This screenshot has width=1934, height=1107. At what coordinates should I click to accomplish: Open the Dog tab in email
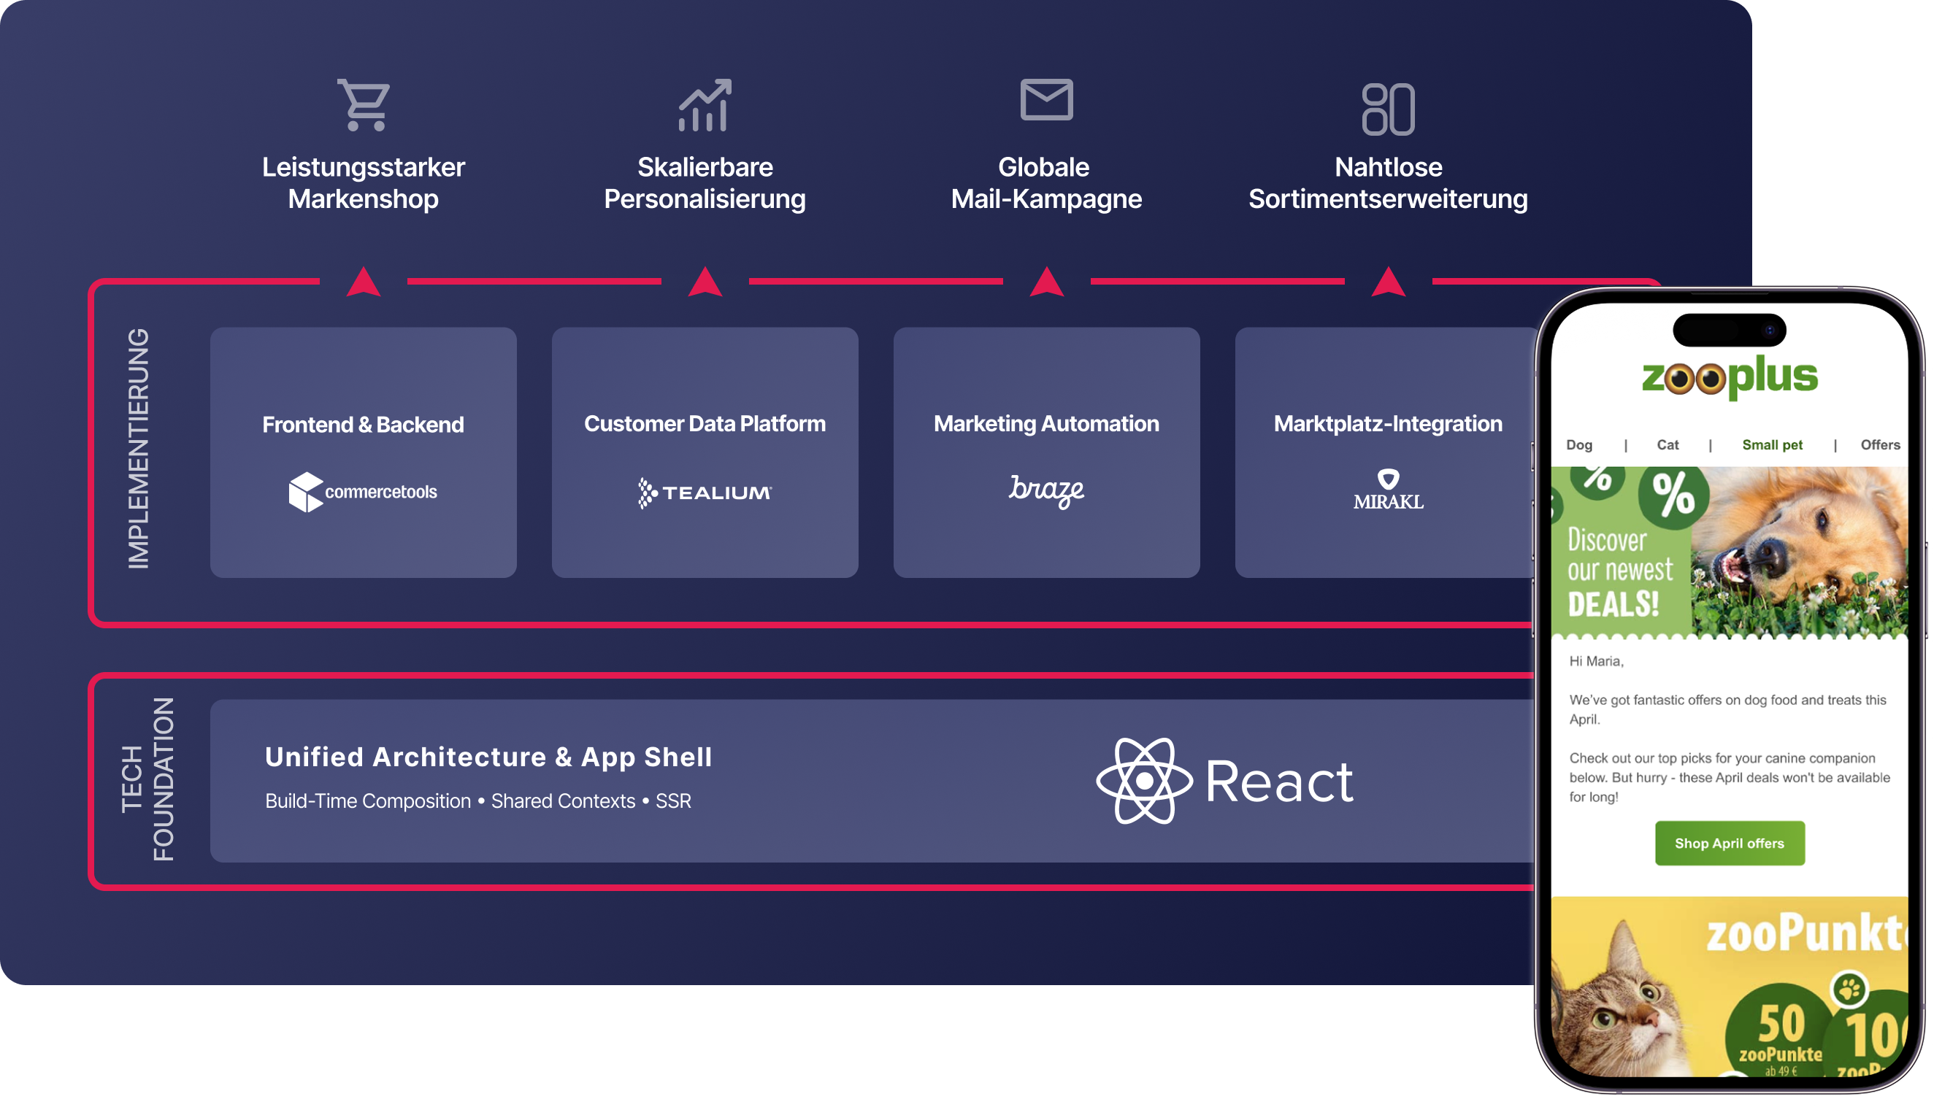1579,445
